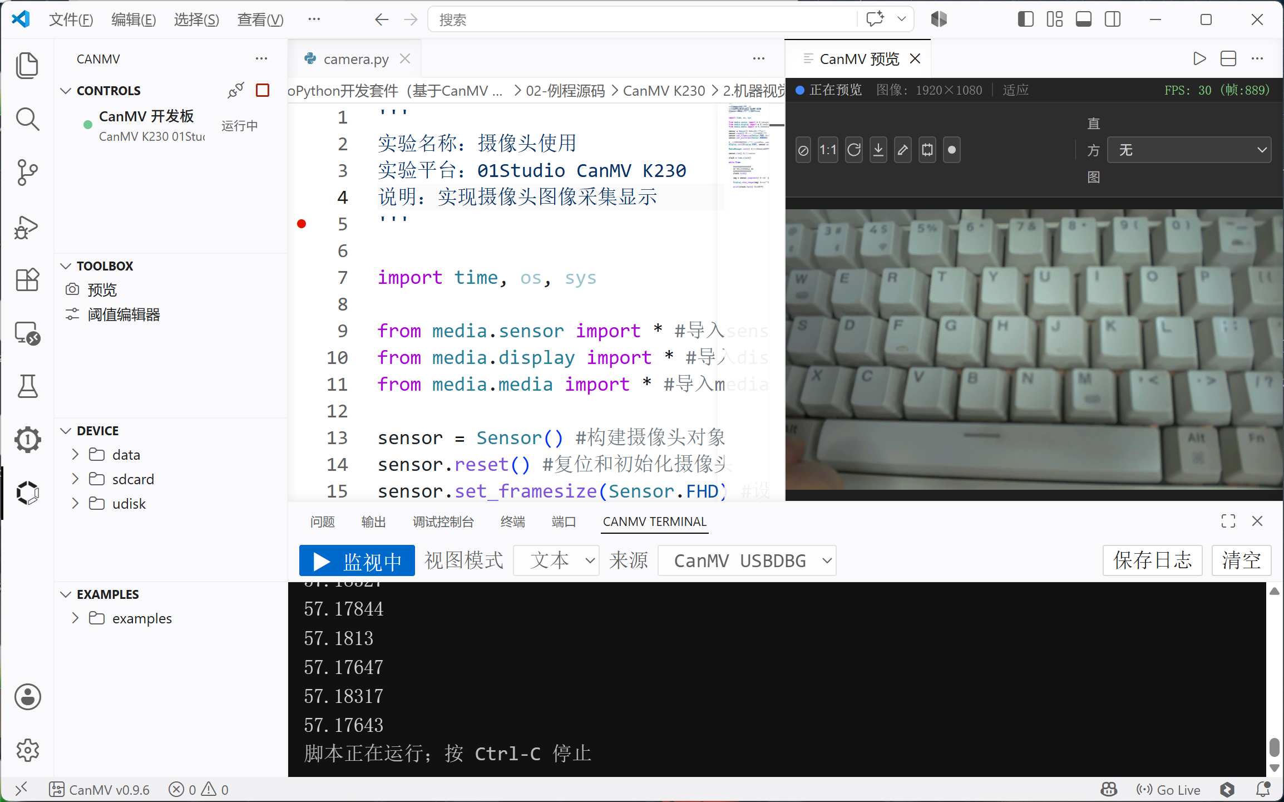Open the 选择(S) menu
The width and height of the screenshot is (1284, 802).
tap(196, 20)
